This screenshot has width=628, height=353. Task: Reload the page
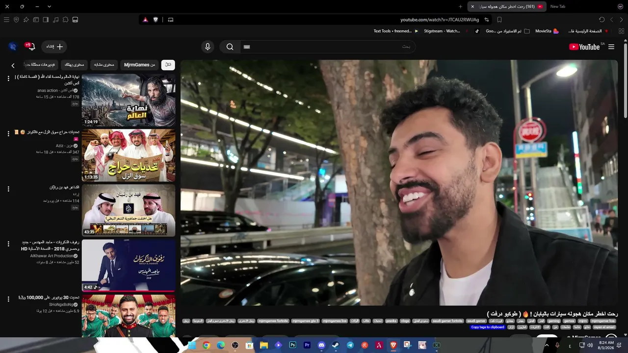(602, 20)
